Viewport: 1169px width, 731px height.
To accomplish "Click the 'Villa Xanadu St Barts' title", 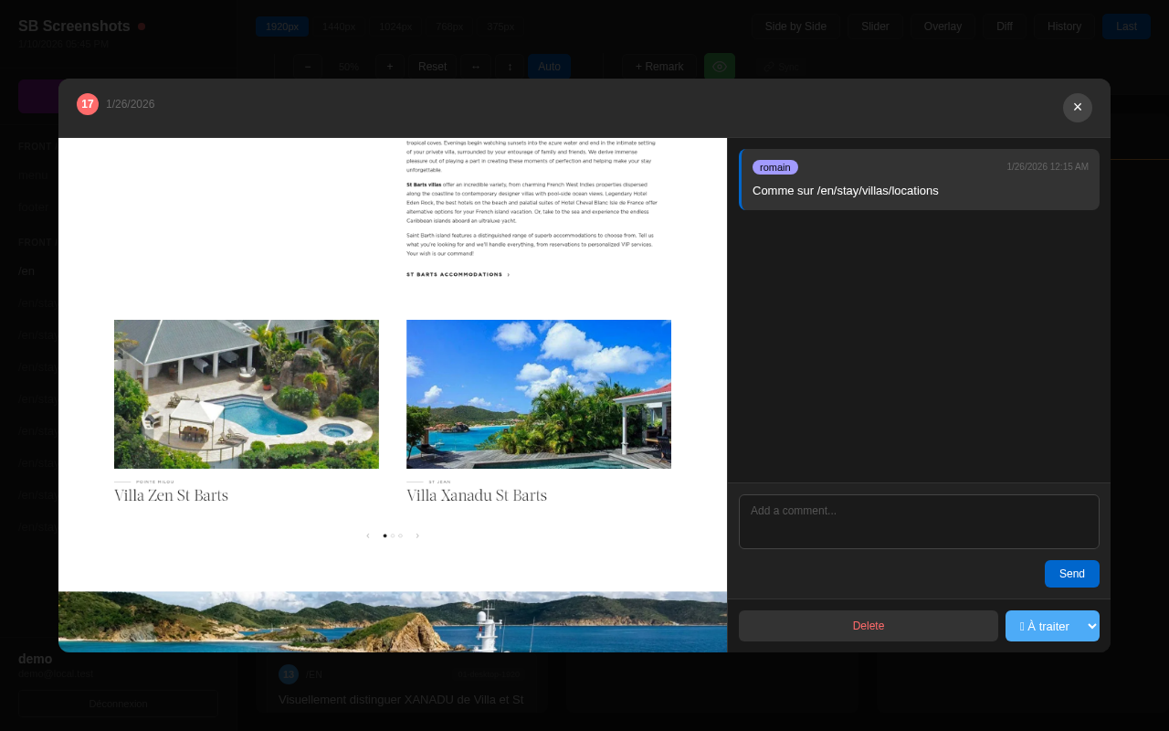I will click(477, 495).
